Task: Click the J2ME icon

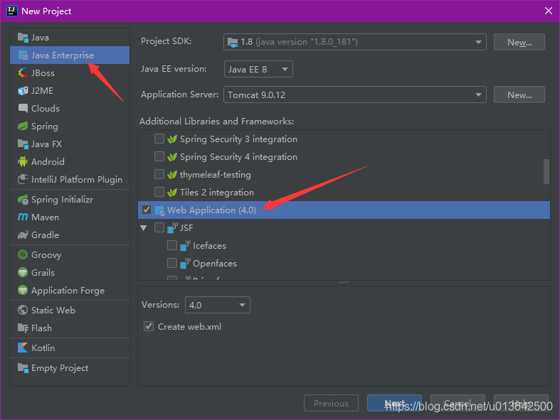Action: pyautogui.click(x=23, y=91)
